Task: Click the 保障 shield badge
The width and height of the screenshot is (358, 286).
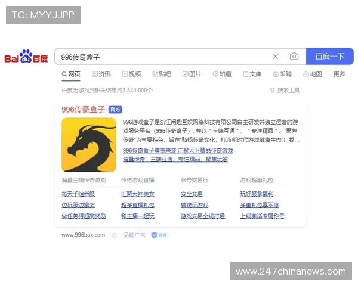Action: click(x=161, y=235)
